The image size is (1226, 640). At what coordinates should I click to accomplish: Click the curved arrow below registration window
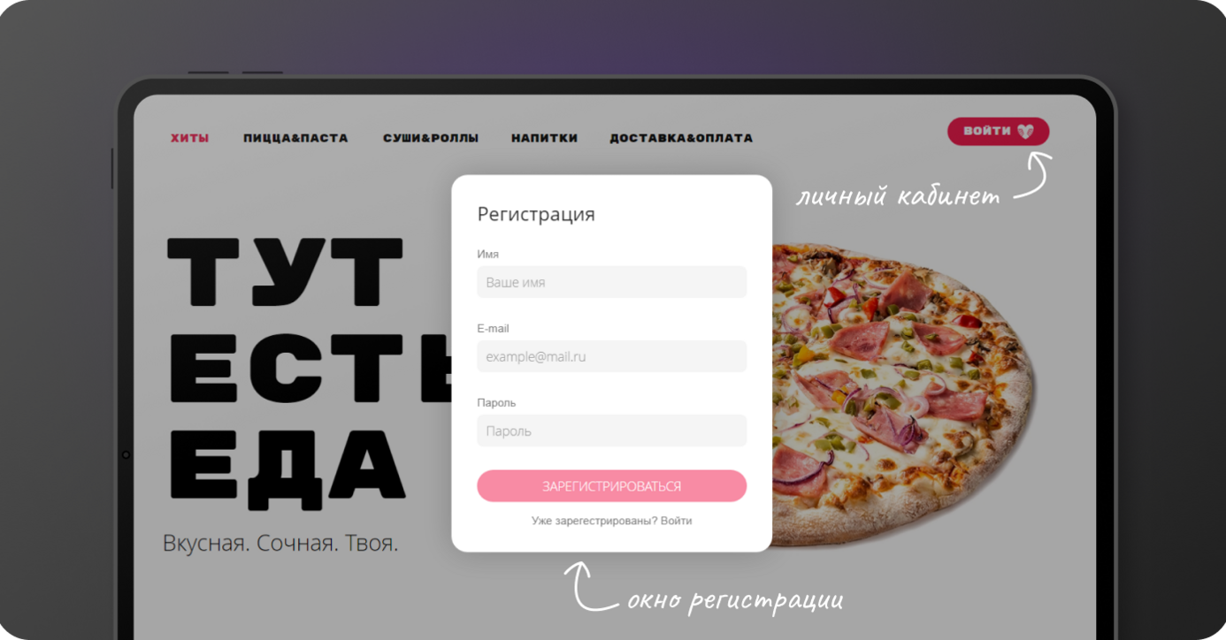590,586
